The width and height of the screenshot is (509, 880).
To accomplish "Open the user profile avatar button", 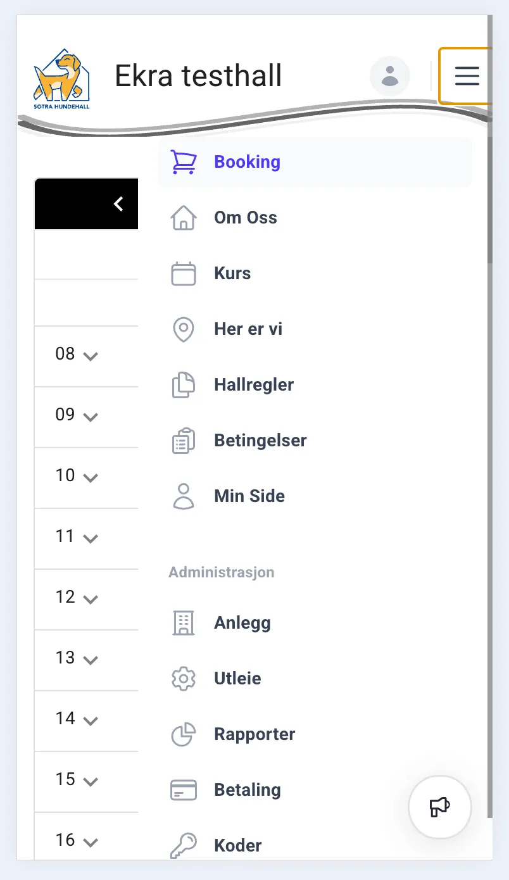I will (x=390, y=77).
